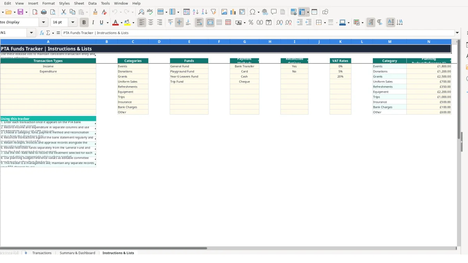This screenshot has height=263, width=468.
Task: Run the spelling check
Action: pyautogui.click(x=150, y=12)
